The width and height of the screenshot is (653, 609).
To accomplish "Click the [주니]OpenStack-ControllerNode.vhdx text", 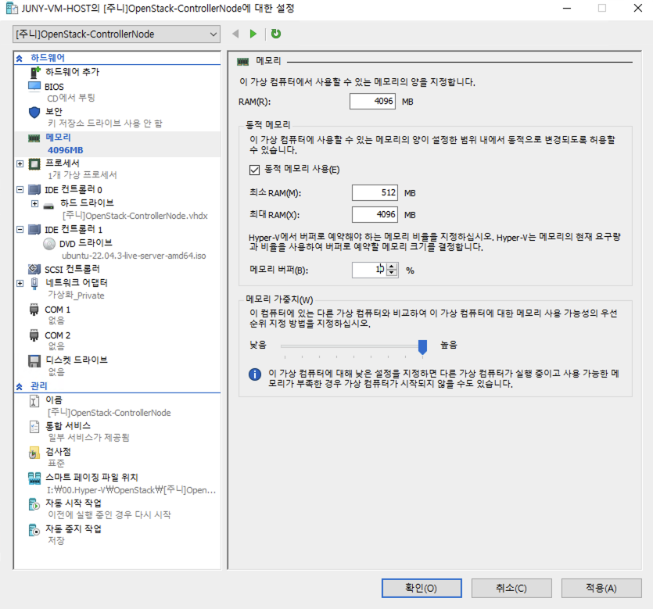I will 135,216.
